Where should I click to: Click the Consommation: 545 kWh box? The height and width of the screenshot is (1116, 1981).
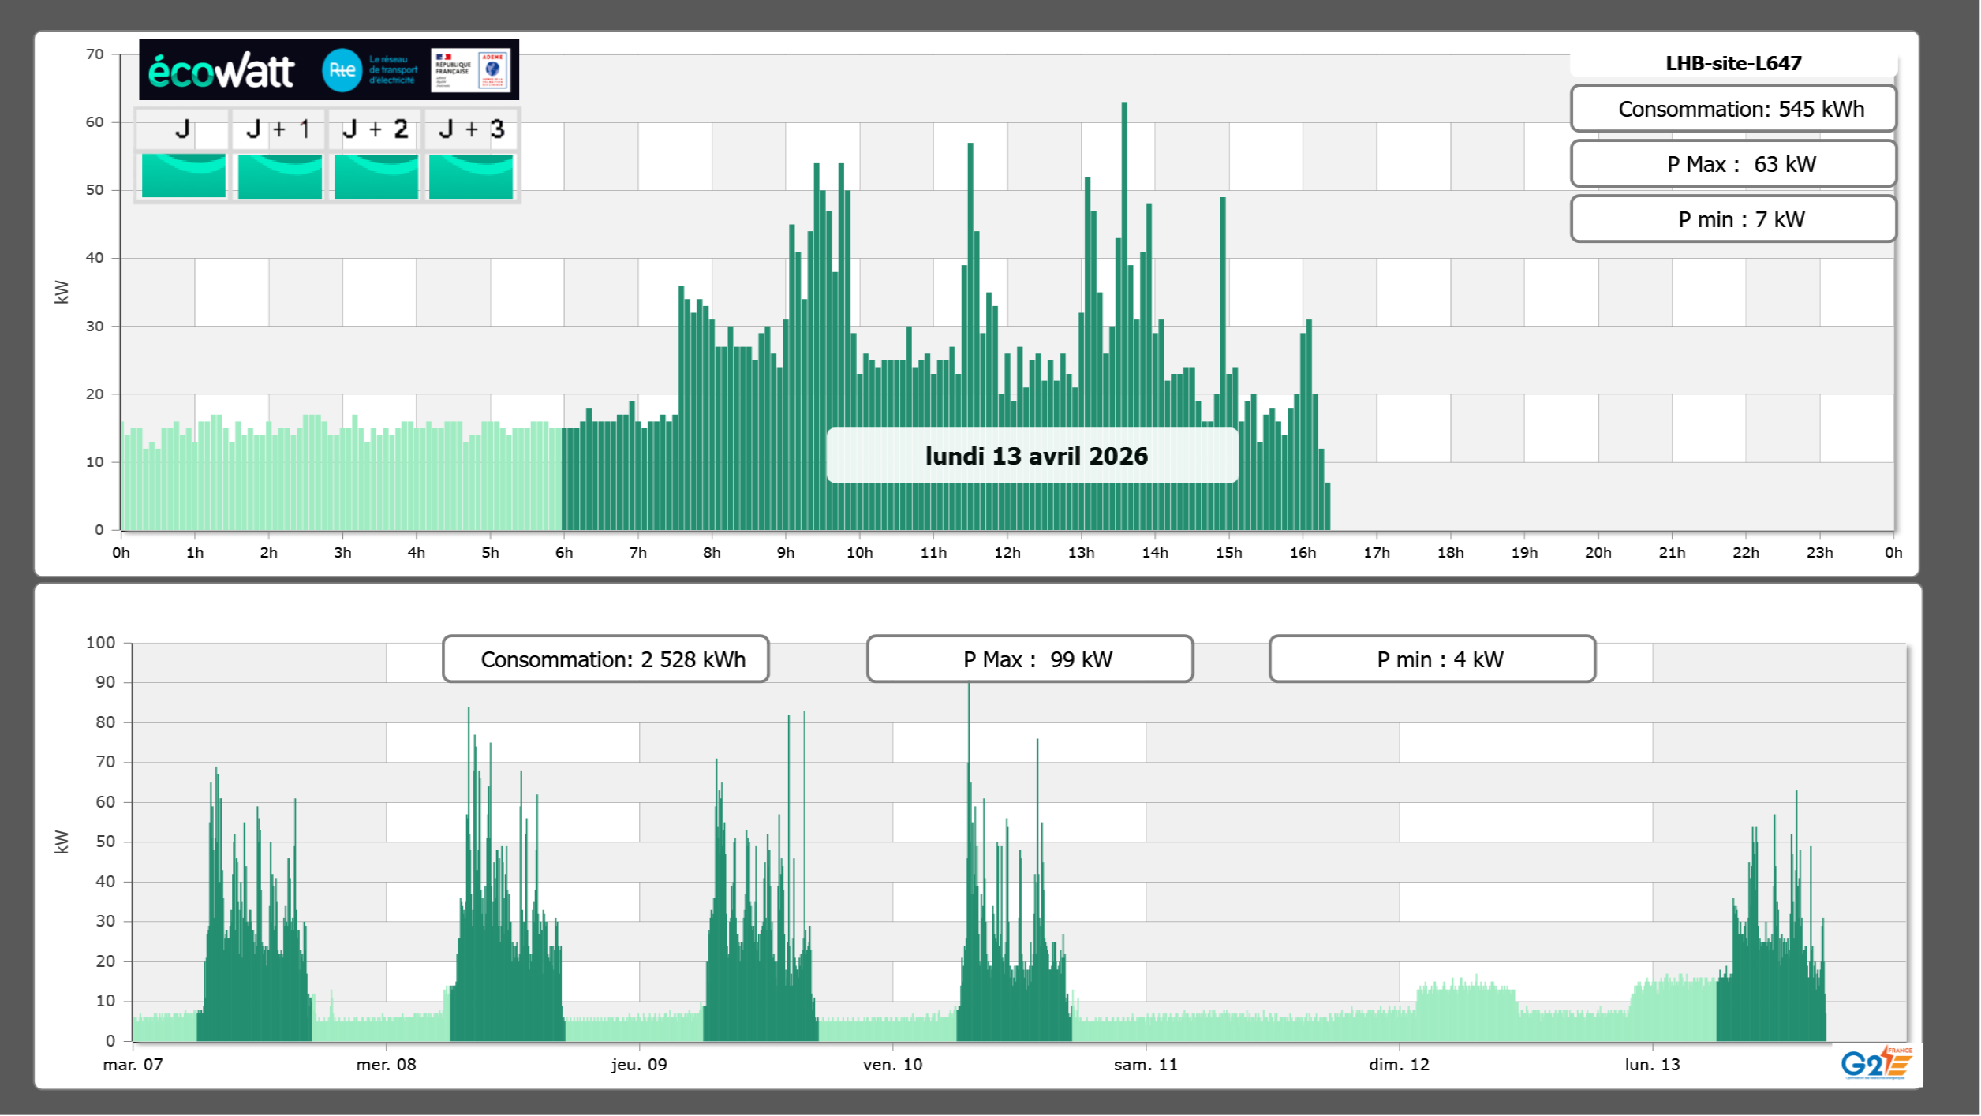click(1733, 109)
